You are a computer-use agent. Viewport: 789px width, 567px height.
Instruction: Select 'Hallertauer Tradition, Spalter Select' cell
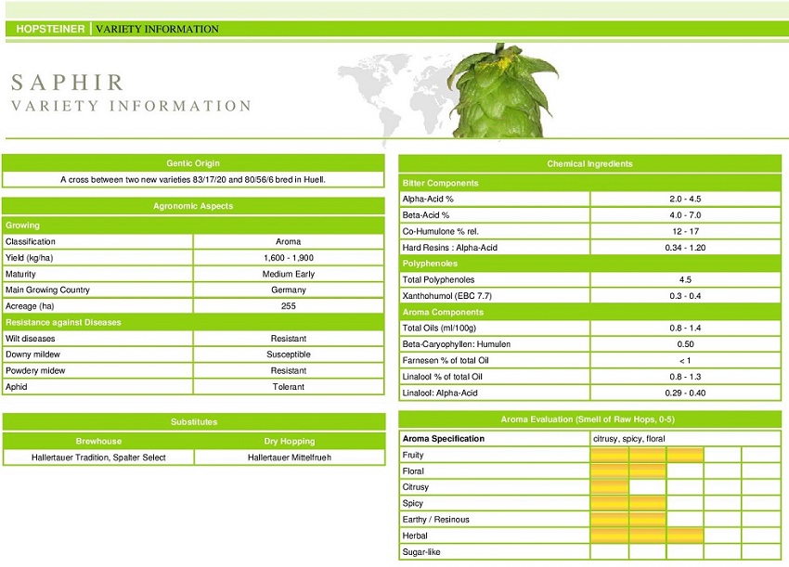click(98, 457)
